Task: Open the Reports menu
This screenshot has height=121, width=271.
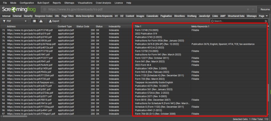Action: coord(57,3)
